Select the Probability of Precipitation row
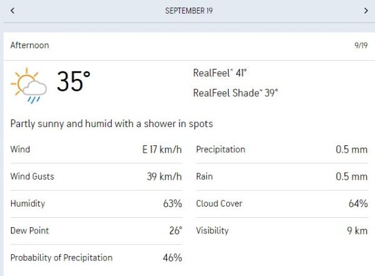Image resolution: width=375 pixels, height=276 pixels. [96, 257]
